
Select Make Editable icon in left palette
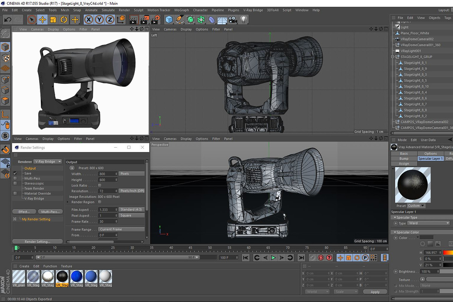click(5, 33)
